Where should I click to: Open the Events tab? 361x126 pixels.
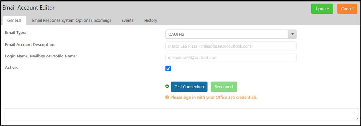(128, 20)
